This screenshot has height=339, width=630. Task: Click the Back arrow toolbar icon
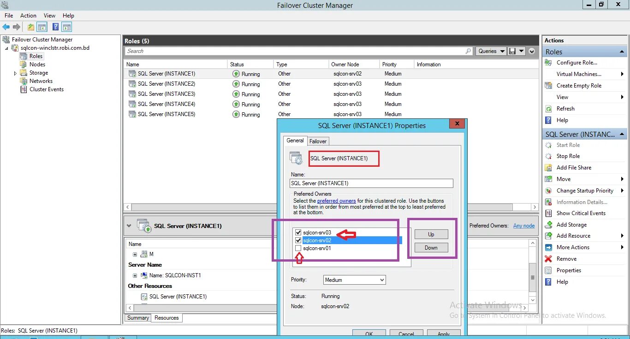(6, 27)
